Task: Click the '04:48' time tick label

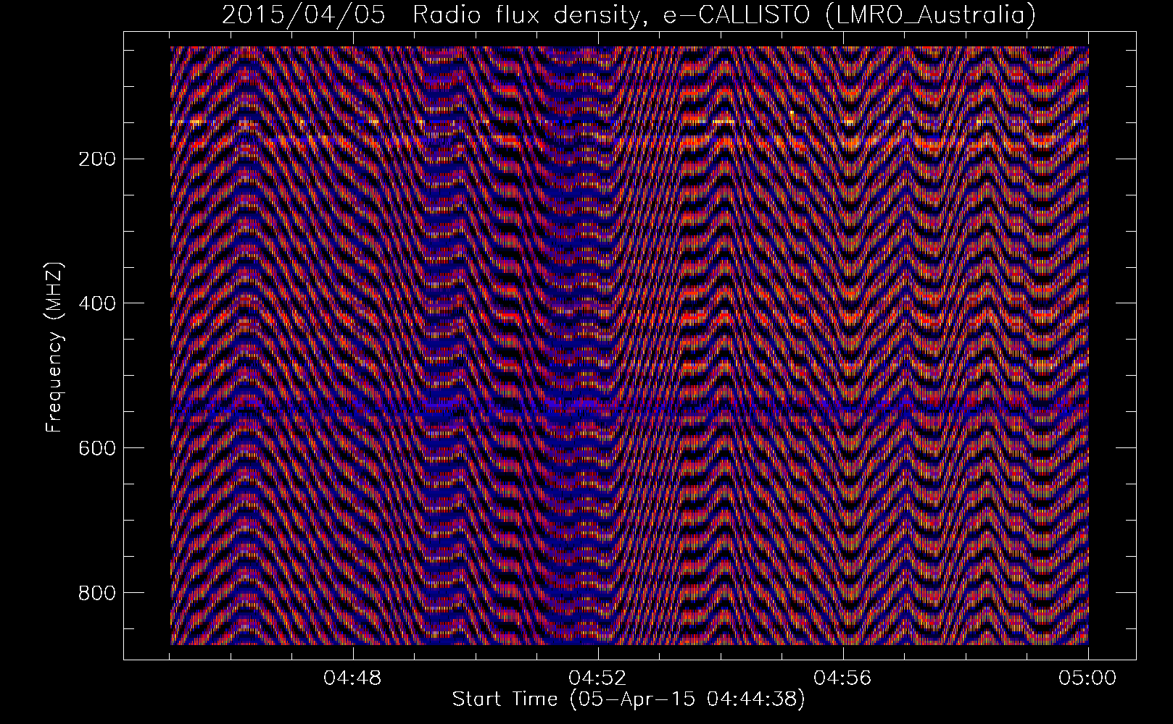Action: 353,678
